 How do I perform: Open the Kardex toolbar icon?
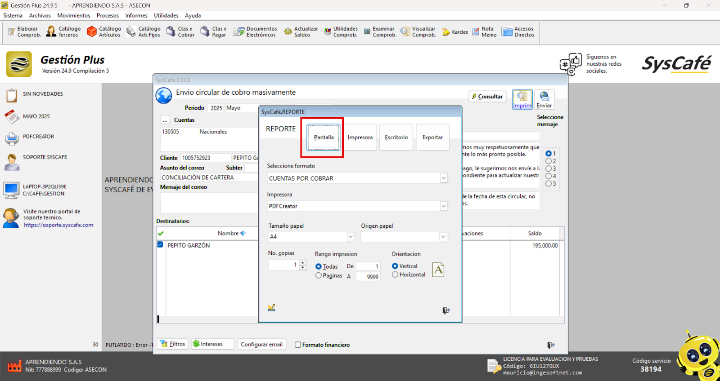455,32
